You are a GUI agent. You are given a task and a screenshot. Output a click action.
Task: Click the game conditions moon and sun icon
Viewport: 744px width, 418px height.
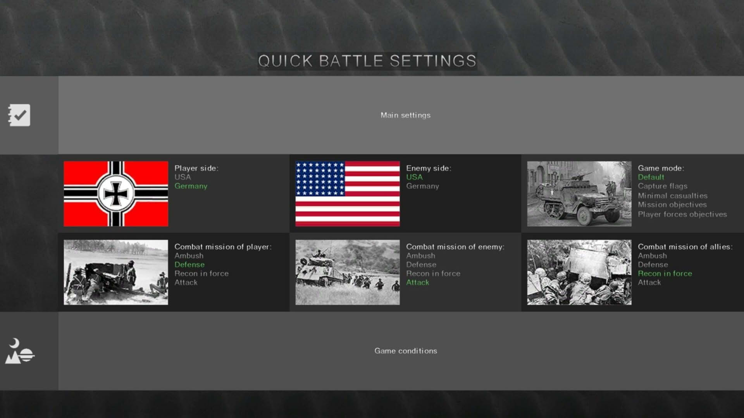(19, 351)
